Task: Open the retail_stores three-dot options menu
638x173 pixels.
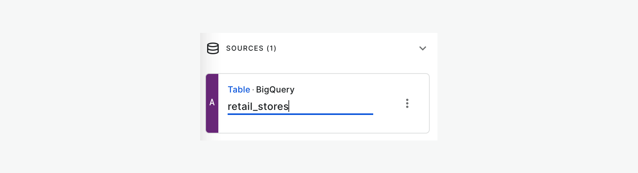Action: 407,103
